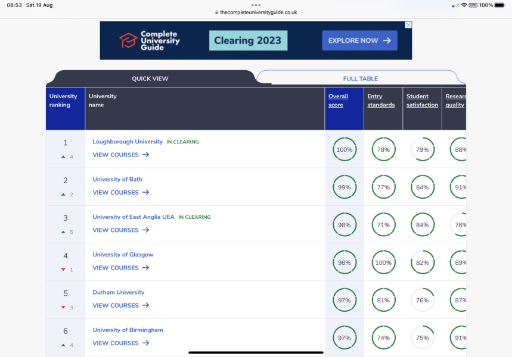Click Glasgow's 82% student satisfaction circle
Screen dimensions: 512x357
click(423, 262)
